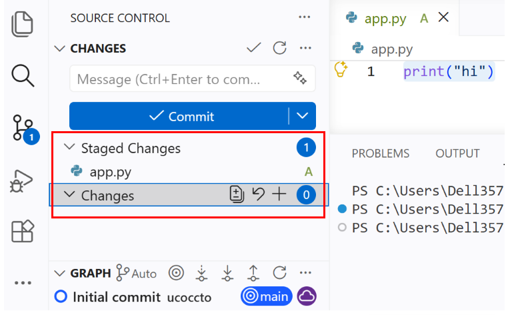The image size is (512, 315).
Task: Click the graph go-to-current-history-item target icon
Action: click(176, 273)
